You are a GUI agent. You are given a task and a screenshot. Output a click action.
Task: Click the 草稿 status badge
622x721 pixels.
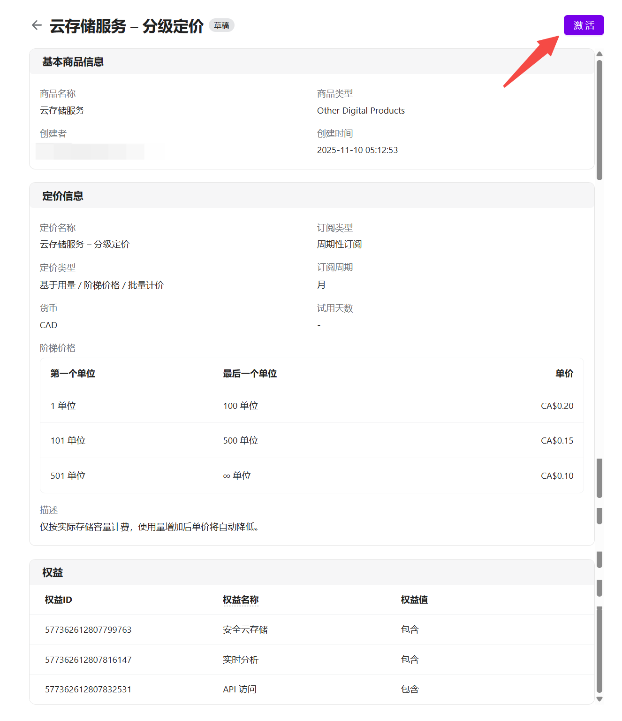(x=221, y=25)
